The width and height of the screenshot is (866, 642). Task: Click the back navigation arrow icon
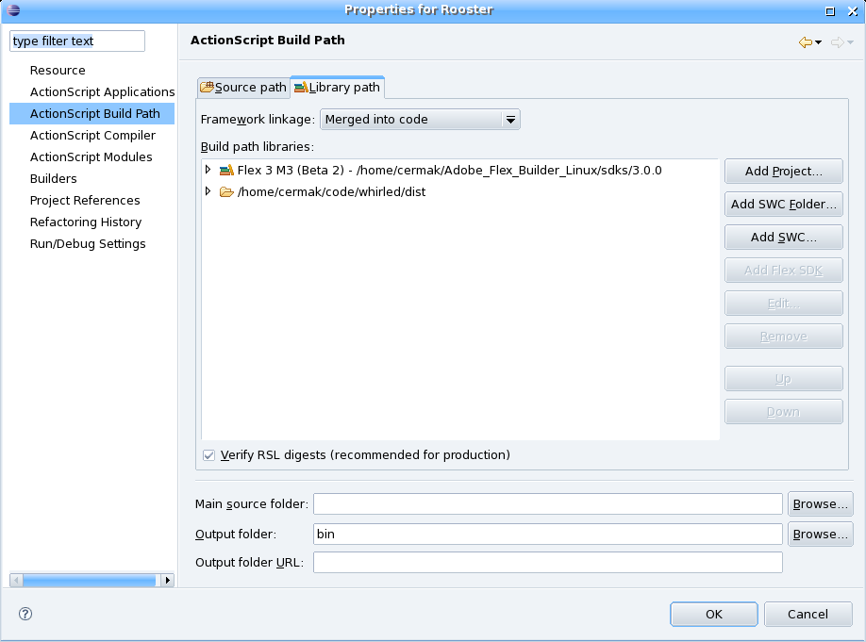805,42
